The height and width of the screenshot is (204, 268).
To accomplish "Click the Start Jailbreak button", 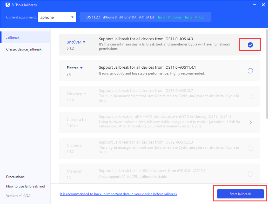I will 240,194.
